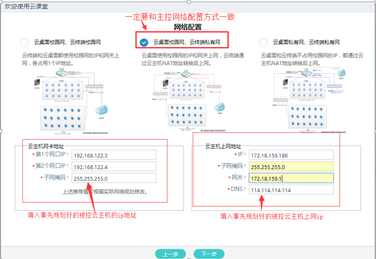This screenshot has height=259, width=376.
Task: Select 云桌面私有网、云终端私有网 radio option
Action: [x=263, y=42]
